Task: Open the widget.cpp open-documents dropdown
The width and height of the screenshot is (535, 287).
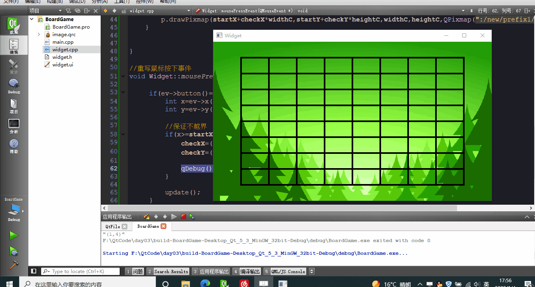Action: coord(160,11)
